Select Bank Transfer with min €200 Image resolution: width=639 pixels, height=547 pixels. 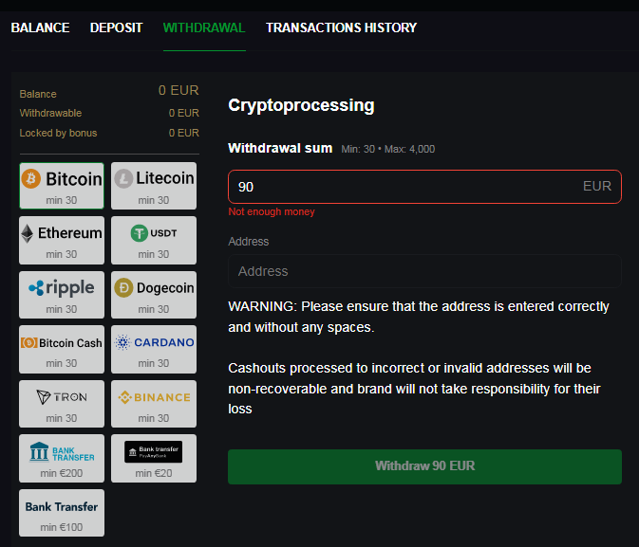tap(62, 458)
